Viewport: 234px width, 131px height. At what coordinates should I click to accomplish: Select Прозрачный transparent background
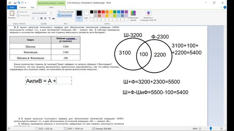click(x=65, y=15)
